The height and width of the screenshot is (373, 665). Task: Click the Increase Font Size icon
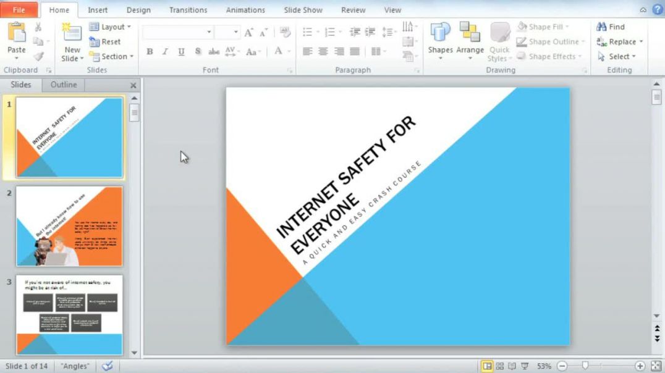click(x=249, y=32)
